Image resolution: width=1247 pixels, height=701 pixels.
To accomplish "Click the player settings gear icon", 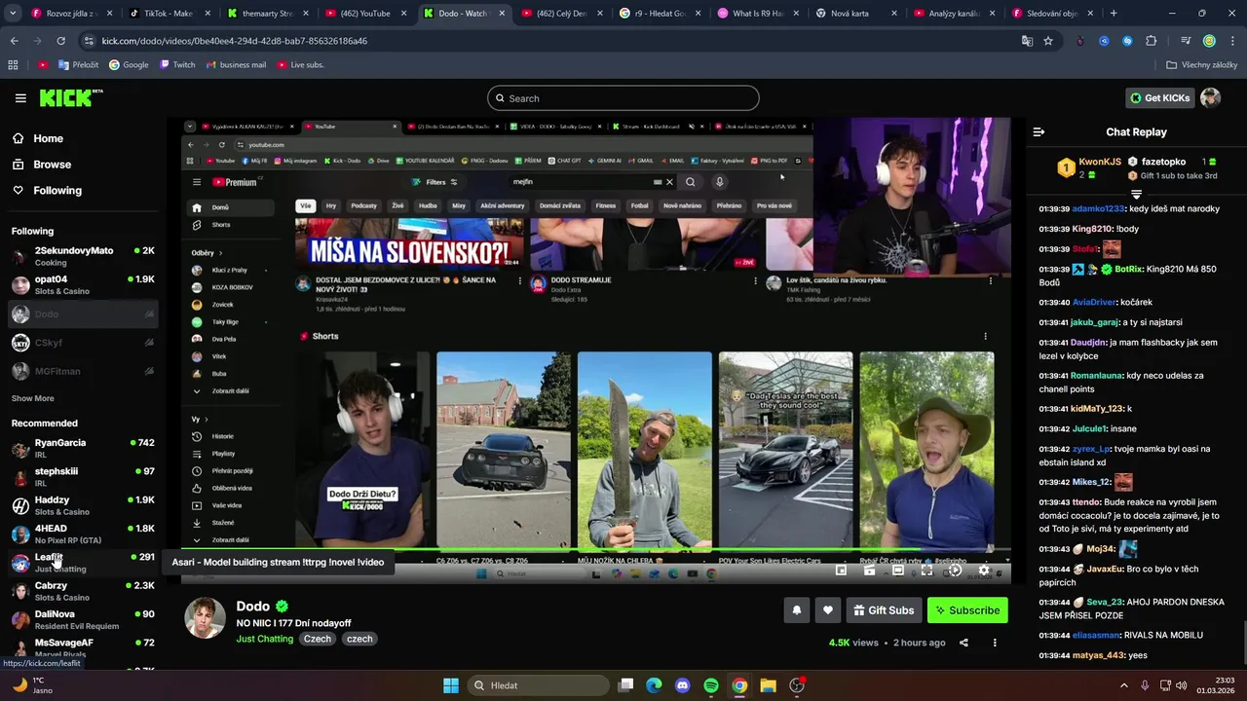I will point(984,571).
